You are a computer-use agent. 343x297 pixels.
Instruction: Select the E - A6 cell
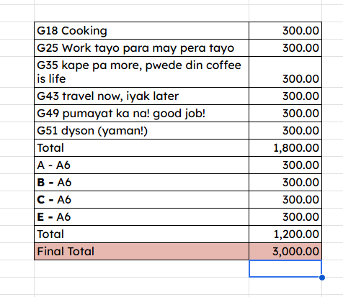click(x=141, y=217)
